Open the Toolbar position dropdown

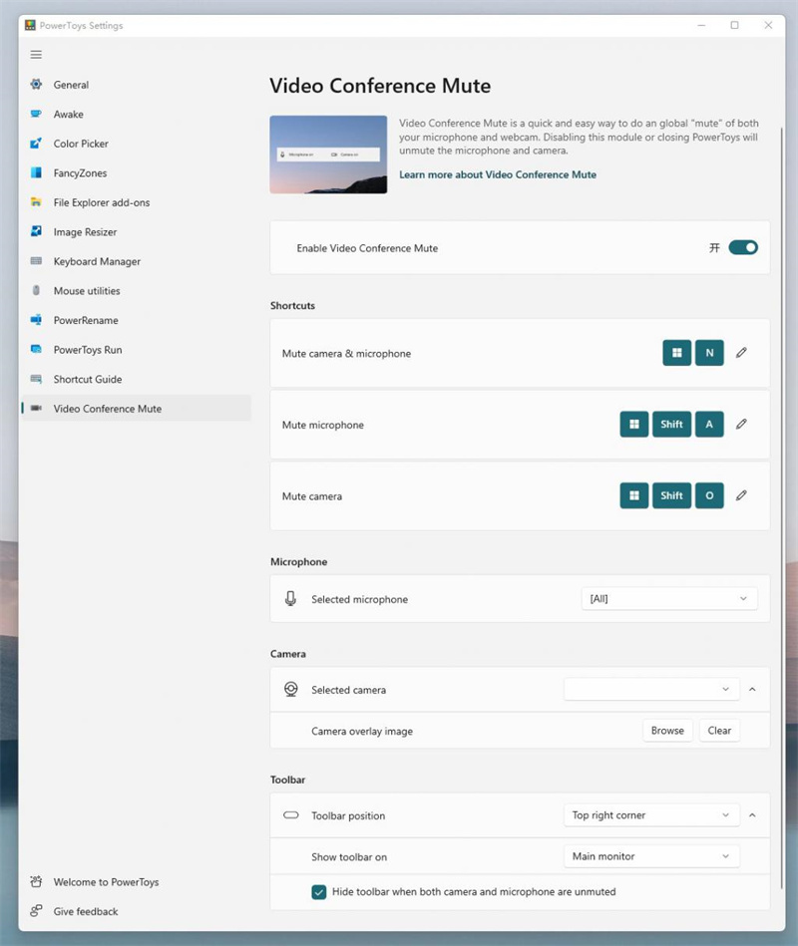click(x=651, y=815)
